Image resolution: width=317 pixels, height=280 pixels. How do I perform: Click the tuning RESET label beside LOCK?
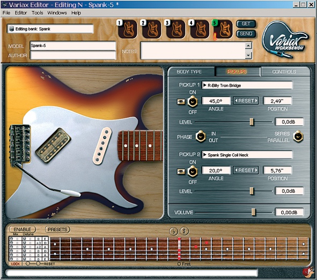coord(49,264)
